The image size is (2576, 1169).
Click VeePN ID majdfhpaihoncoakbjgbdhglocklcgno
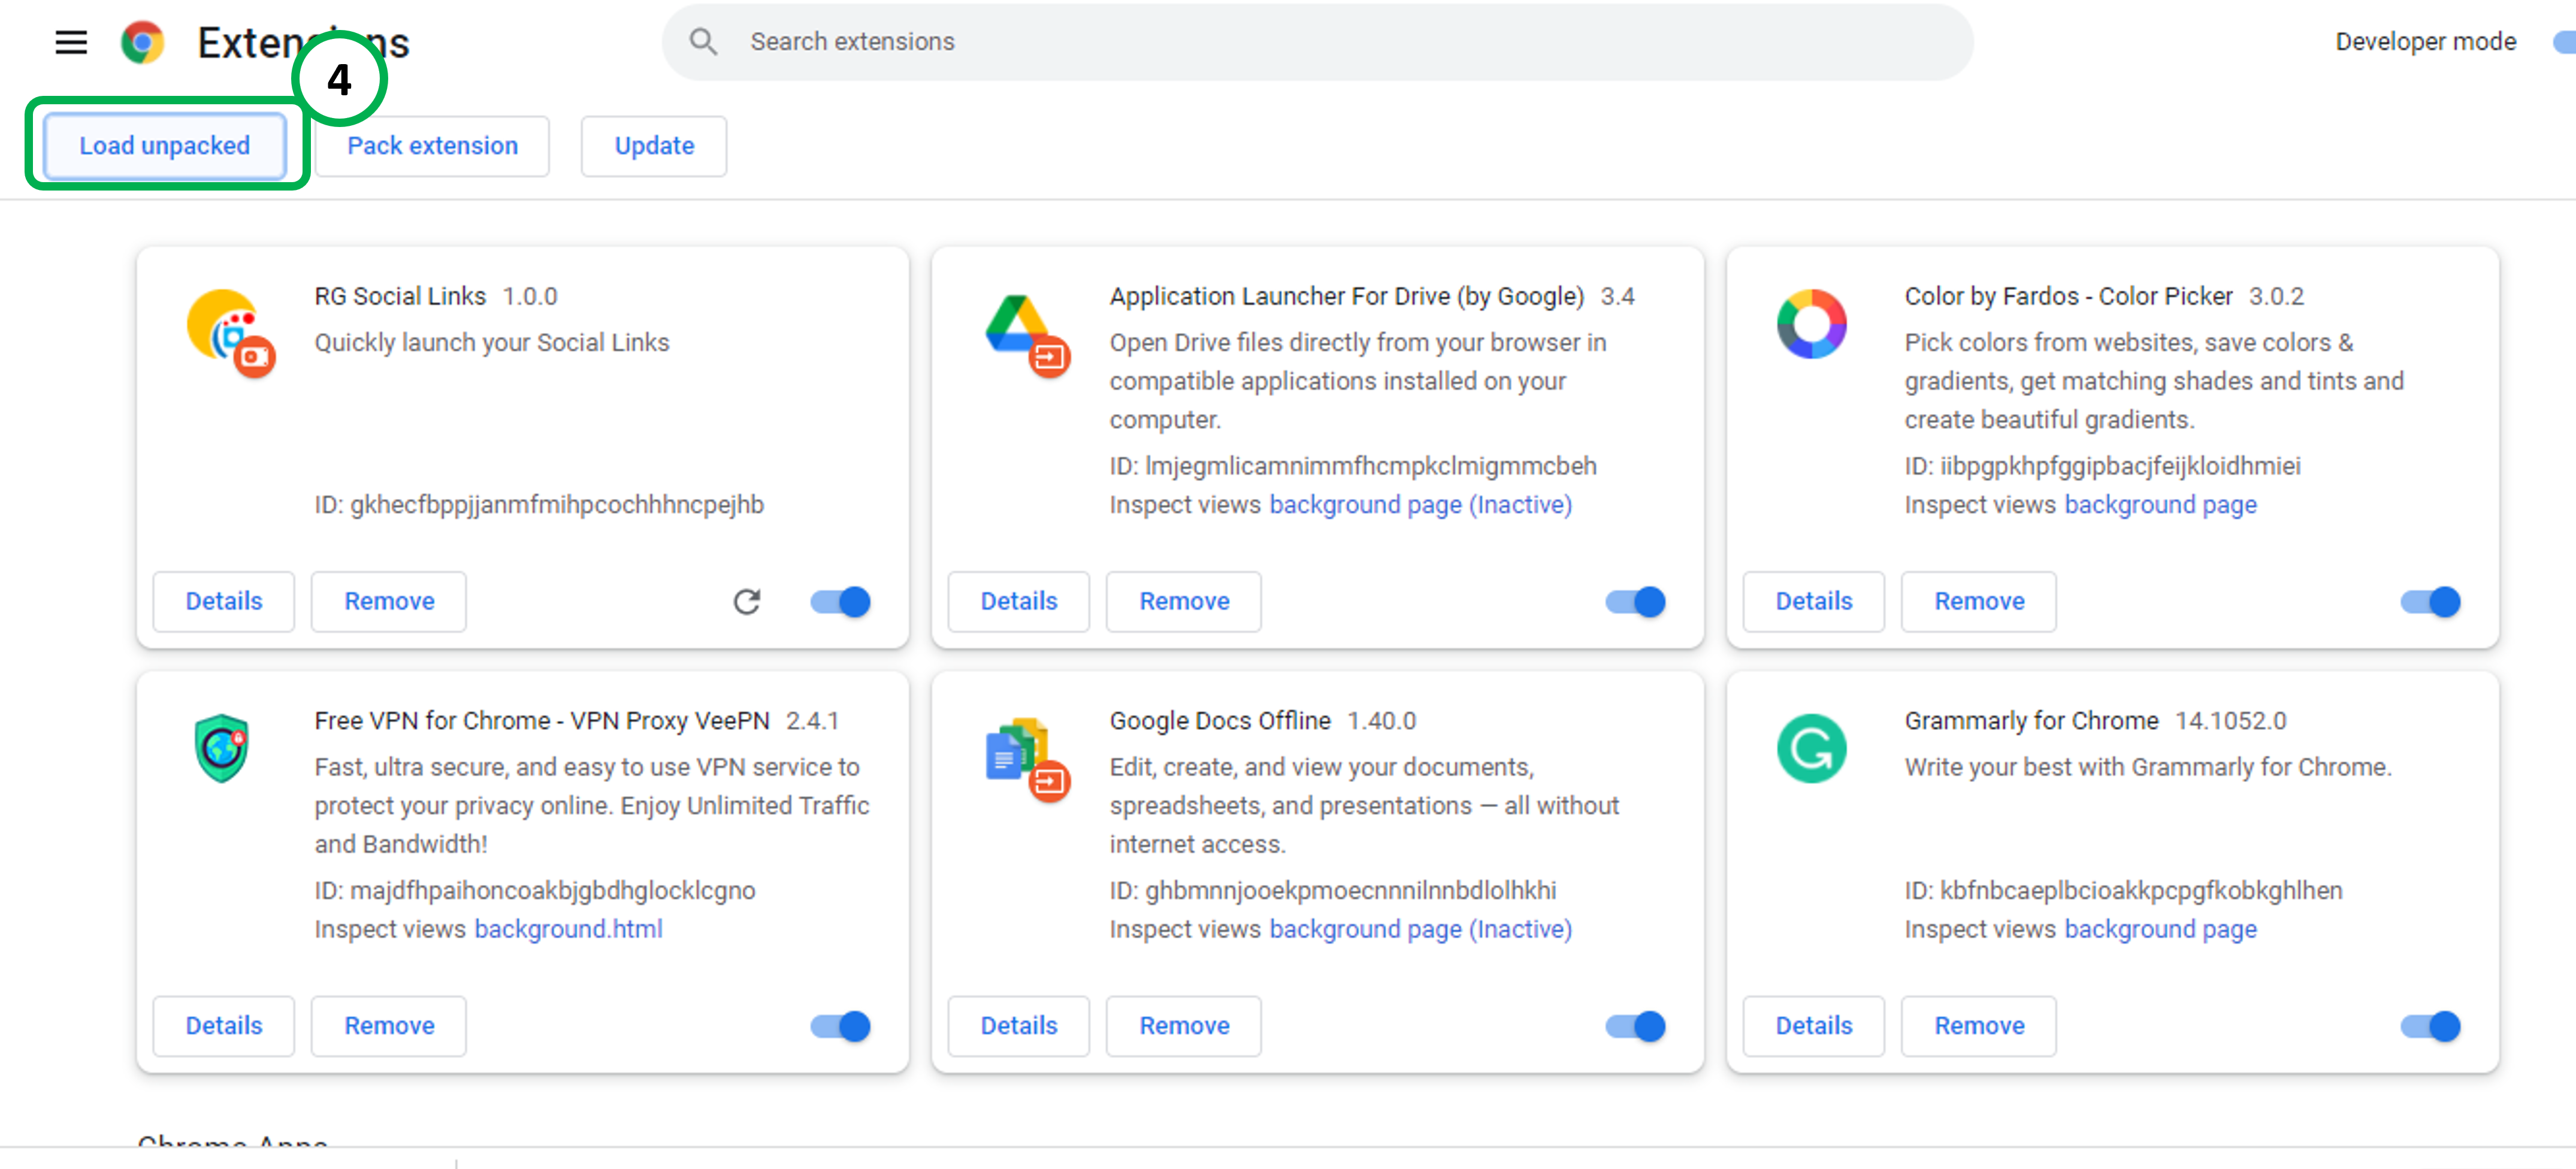pos(535,890)
